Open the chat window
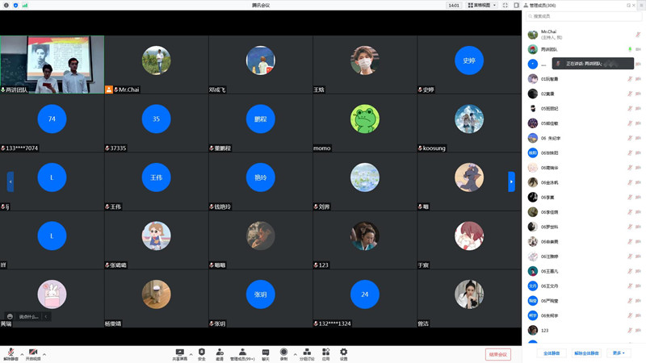This screenshot has height=363, width=646. [266, 354]
